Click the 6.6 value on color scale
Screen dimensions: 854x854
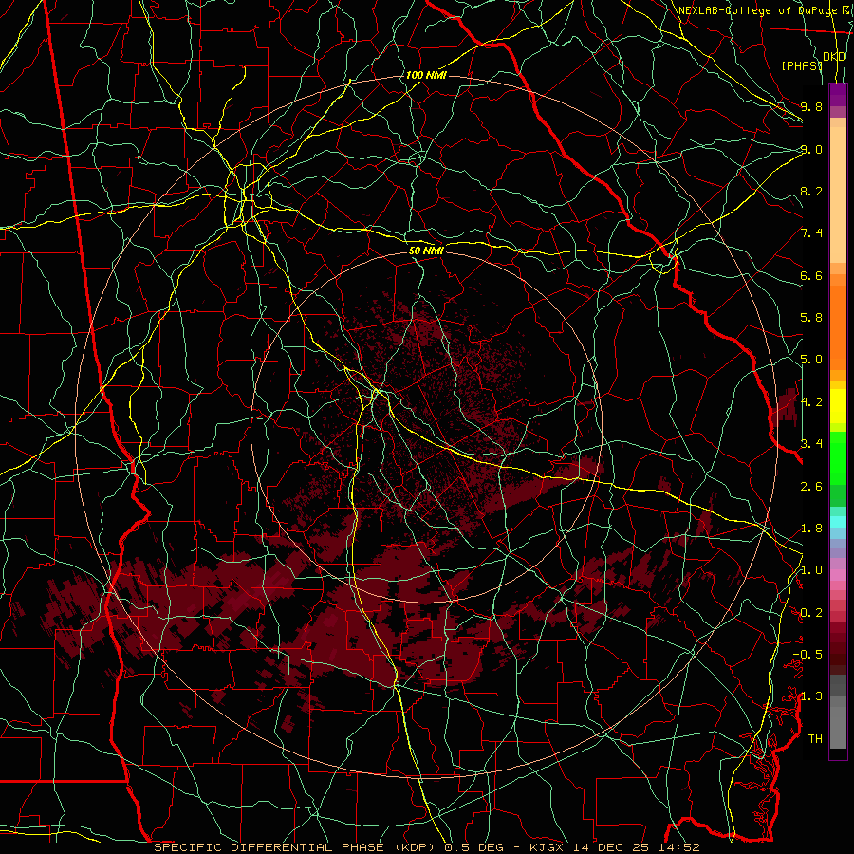811,275
